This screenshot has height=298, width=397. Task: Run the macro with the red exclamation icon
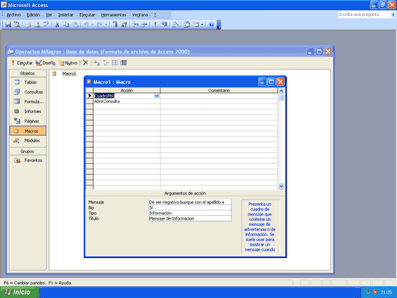tap(155, 25)
